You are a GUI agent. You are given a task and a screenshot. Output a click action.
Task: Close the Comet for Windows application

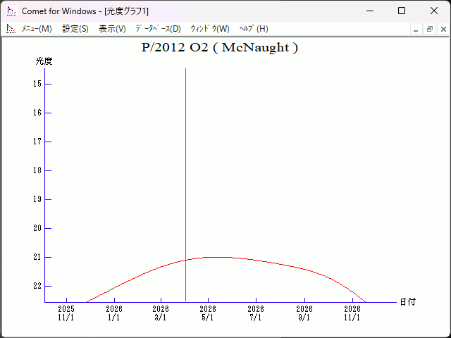point(434,11)
